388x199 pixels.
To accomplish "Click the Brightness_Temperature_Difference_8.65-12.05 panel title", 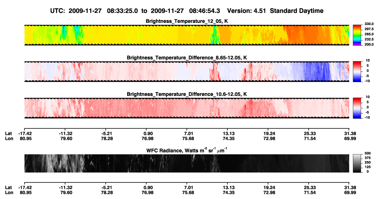I will (x=187, y=58).
